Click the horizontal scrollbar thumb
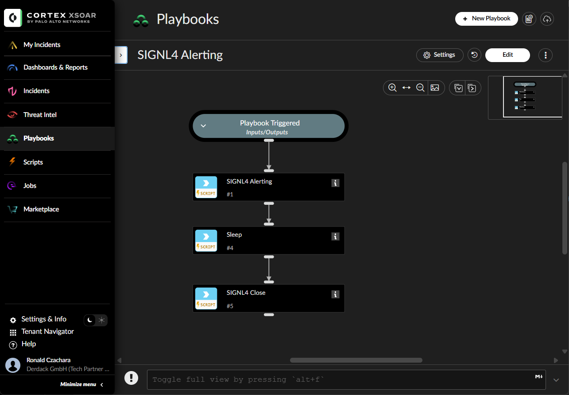The height and width of the screenshot is (395, 569). point(356,360)
